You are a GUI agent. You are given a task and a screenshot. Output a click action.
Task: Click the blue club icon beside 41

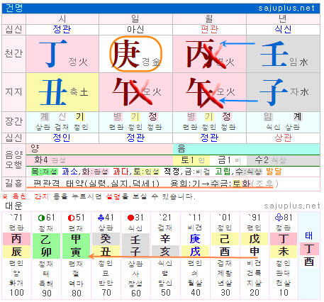(101, 218)
